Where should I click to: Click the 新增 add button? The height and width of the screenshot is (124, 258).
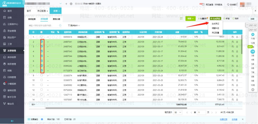pos(226,19)
